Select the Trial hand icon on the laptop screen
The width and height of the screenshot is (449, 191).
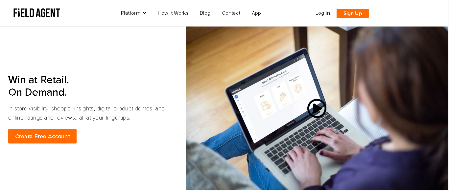tap(282, 97)
